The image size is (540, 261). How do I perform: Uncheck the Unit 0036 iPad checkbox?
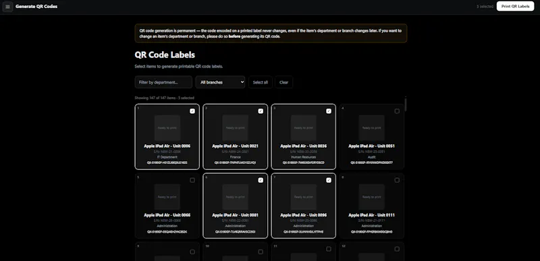coord(329,111)
